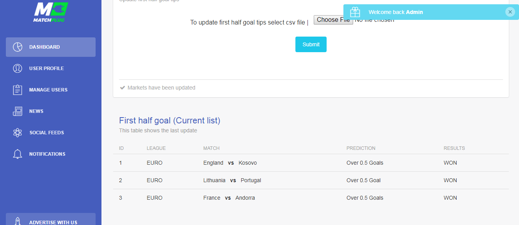Viewport: 519px width, 225px height.
Task: Click the User Profile person icon
Action: pos(18,69)
